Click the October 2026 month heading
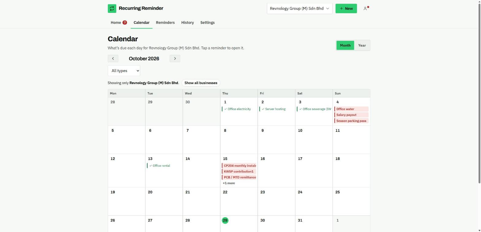This screenshot has width=481, height=232. point(144,59)
